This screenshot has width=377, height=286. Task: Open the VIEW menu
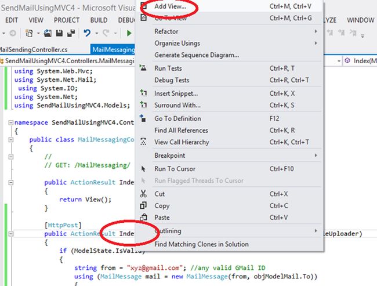point(36,20)
